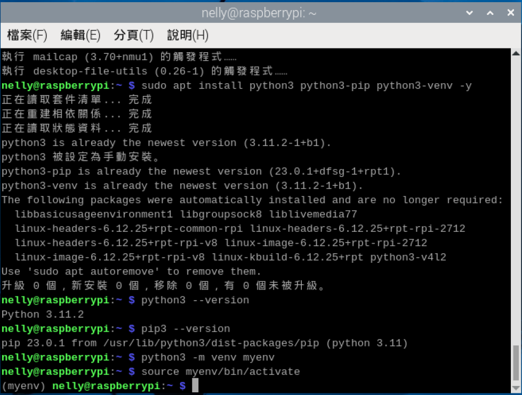Click the 'source myenv/bin/activate' command
522x395 pixels.
coord(220,372)
